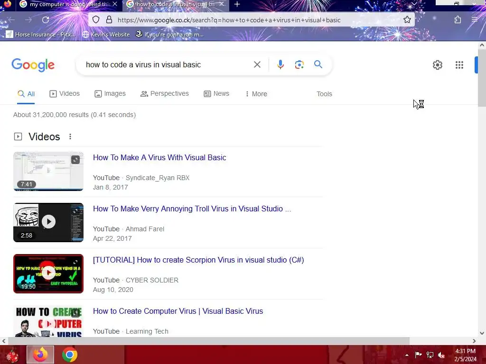Open the Firefox extensions puzzle icon

pos(458,20)
